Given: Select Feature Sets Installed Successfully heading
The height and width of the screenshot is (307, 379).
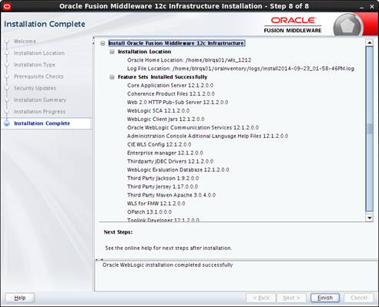Looking at the screenshot, I should click(x=163, y=77).
